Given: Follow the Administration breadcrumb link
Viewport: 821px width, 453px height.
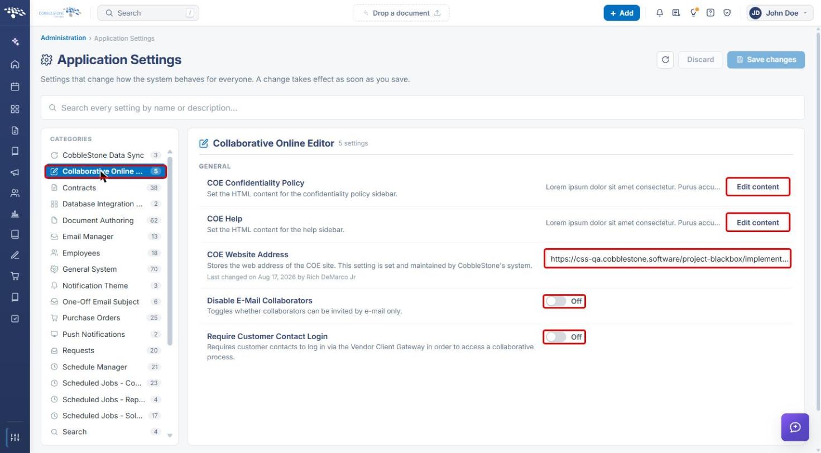Looking at the screenshot, I should (63, 38).
